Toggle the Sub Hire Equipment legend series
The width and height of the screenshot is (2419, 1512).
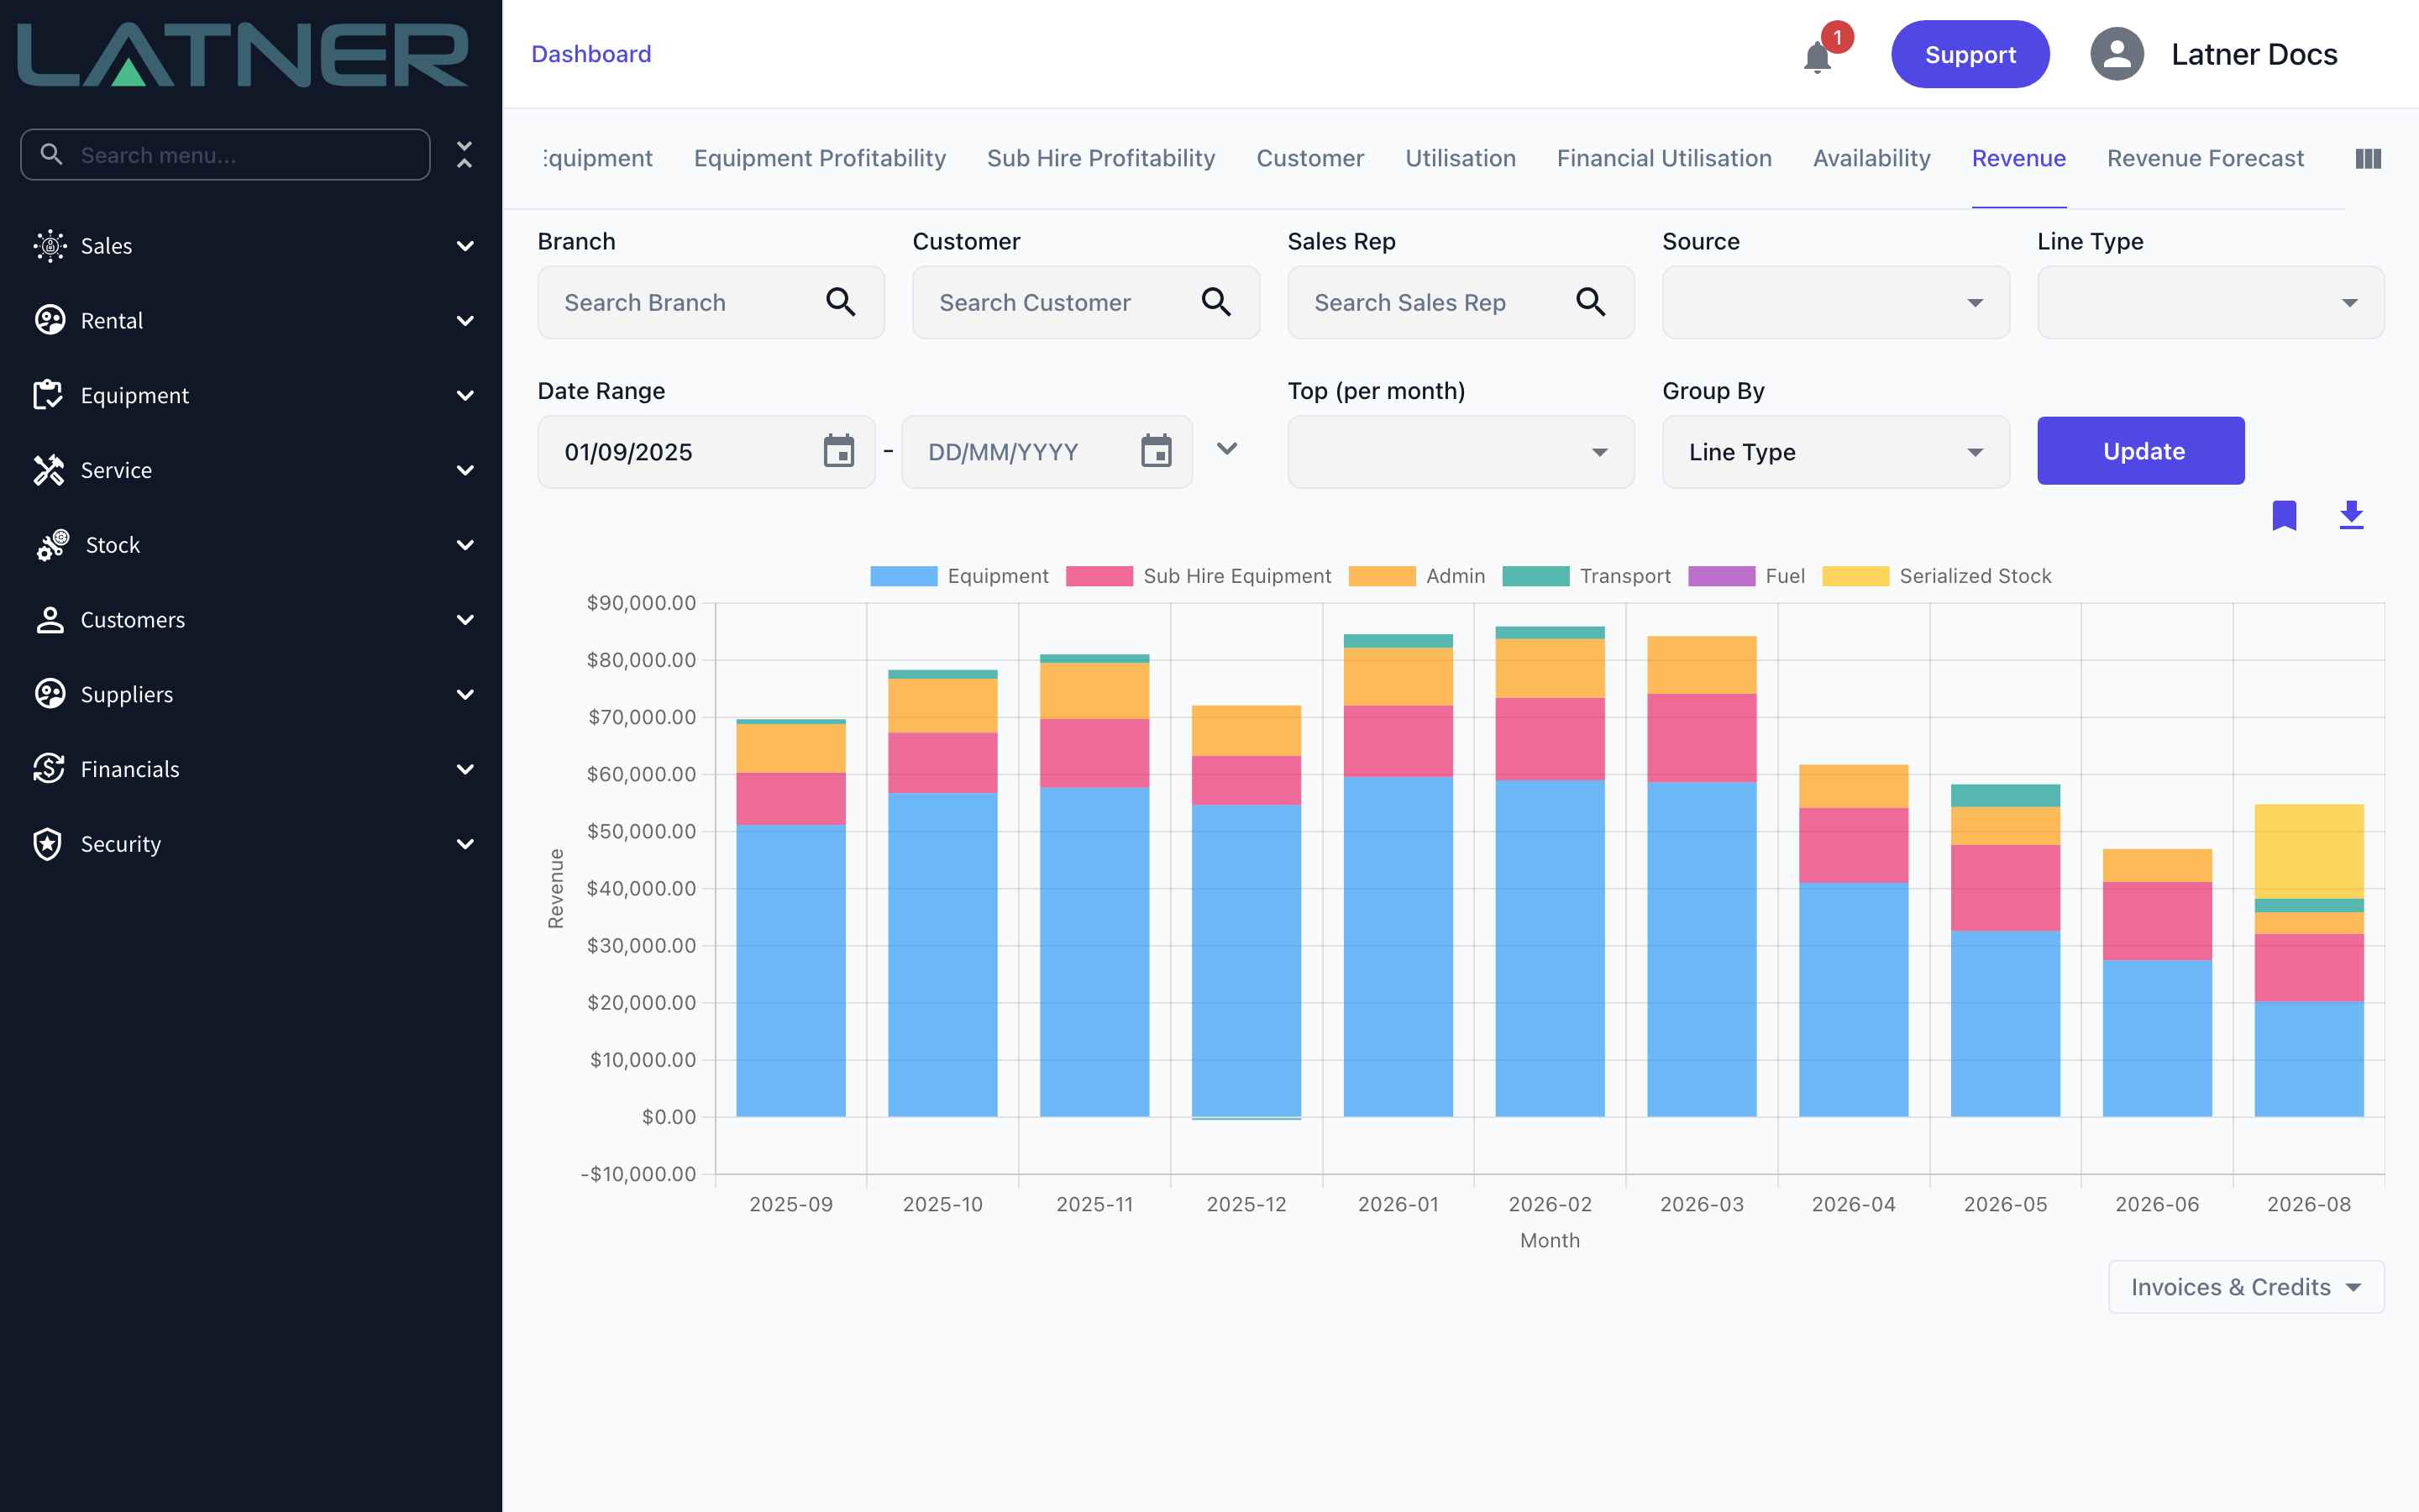pos(1199,576)
